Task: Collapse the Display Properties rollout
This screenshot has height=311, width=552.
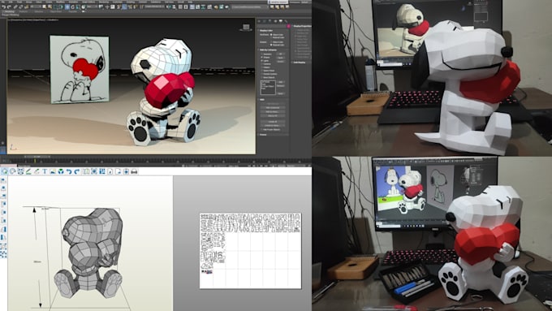Action: tap(302, 26)
